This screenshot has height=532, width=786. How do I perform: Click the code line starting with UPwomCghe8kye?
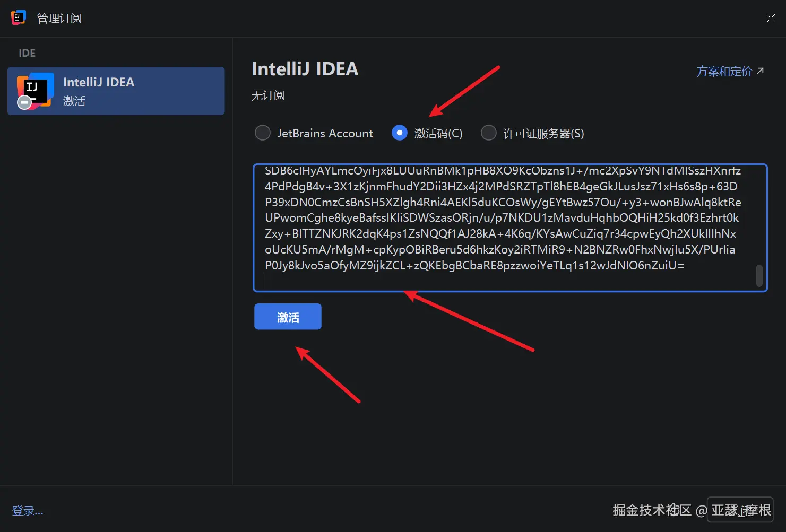click(x=502, y=217)
